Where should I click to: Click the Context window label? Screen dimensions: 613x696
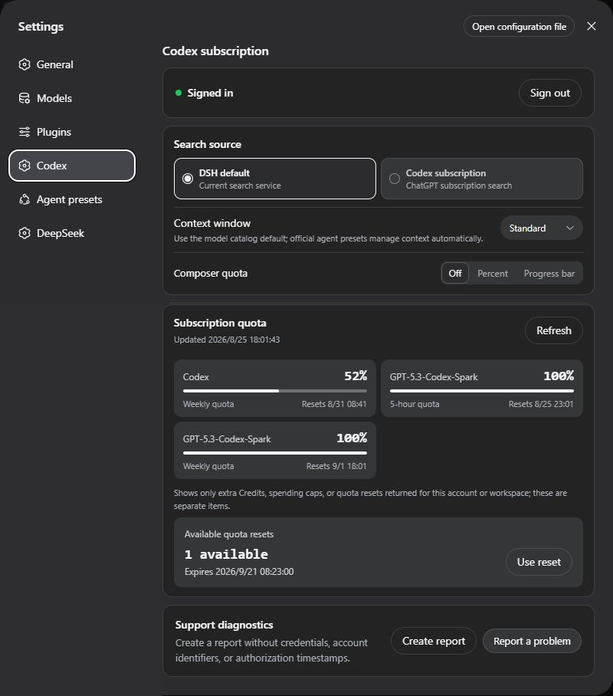coord(212,223)
